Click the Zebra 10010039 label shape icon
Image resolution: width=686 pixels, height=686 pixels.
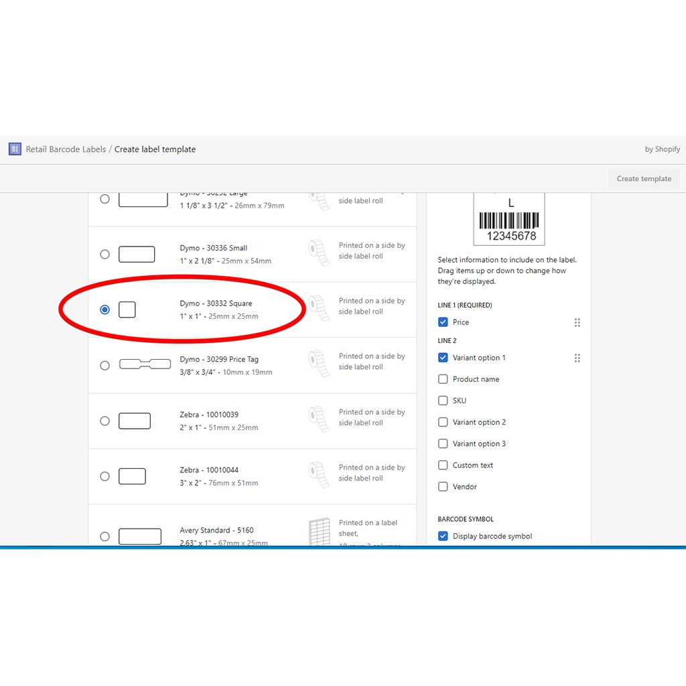tap(135, 421)
